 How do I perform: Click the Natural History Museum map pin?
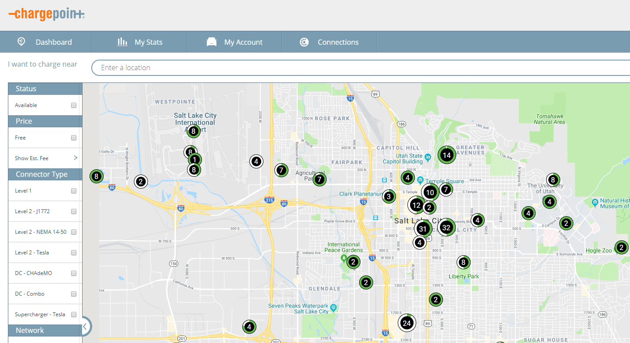595,203
